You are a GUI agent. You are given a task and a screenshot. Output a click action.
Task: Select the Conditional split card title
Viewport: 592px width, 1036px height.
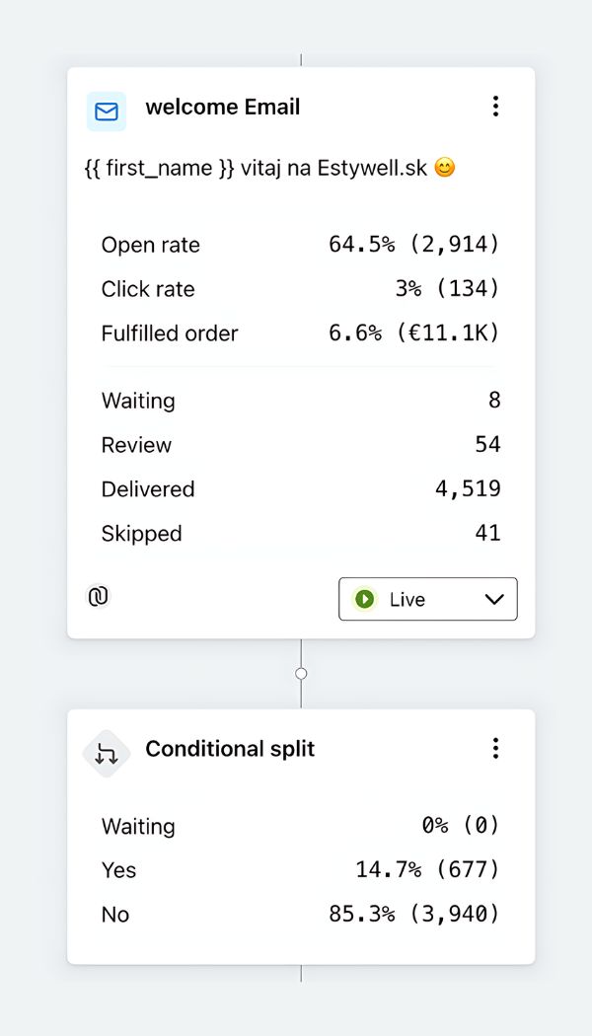coord(230,749)
